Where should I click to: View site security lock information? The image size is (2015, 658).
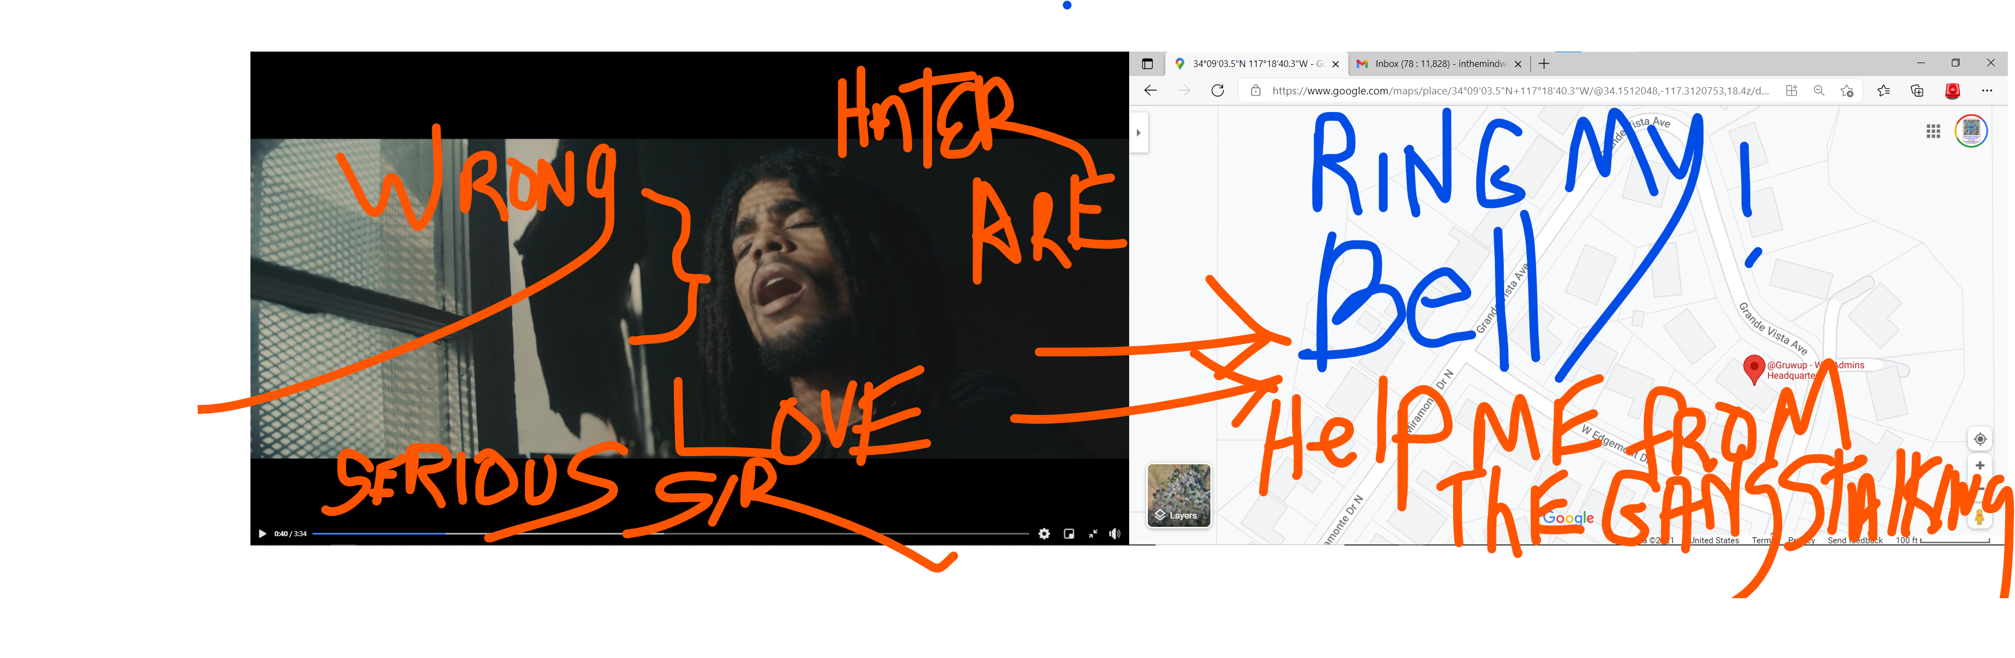pyautogui.click(x=1255, y=91)
